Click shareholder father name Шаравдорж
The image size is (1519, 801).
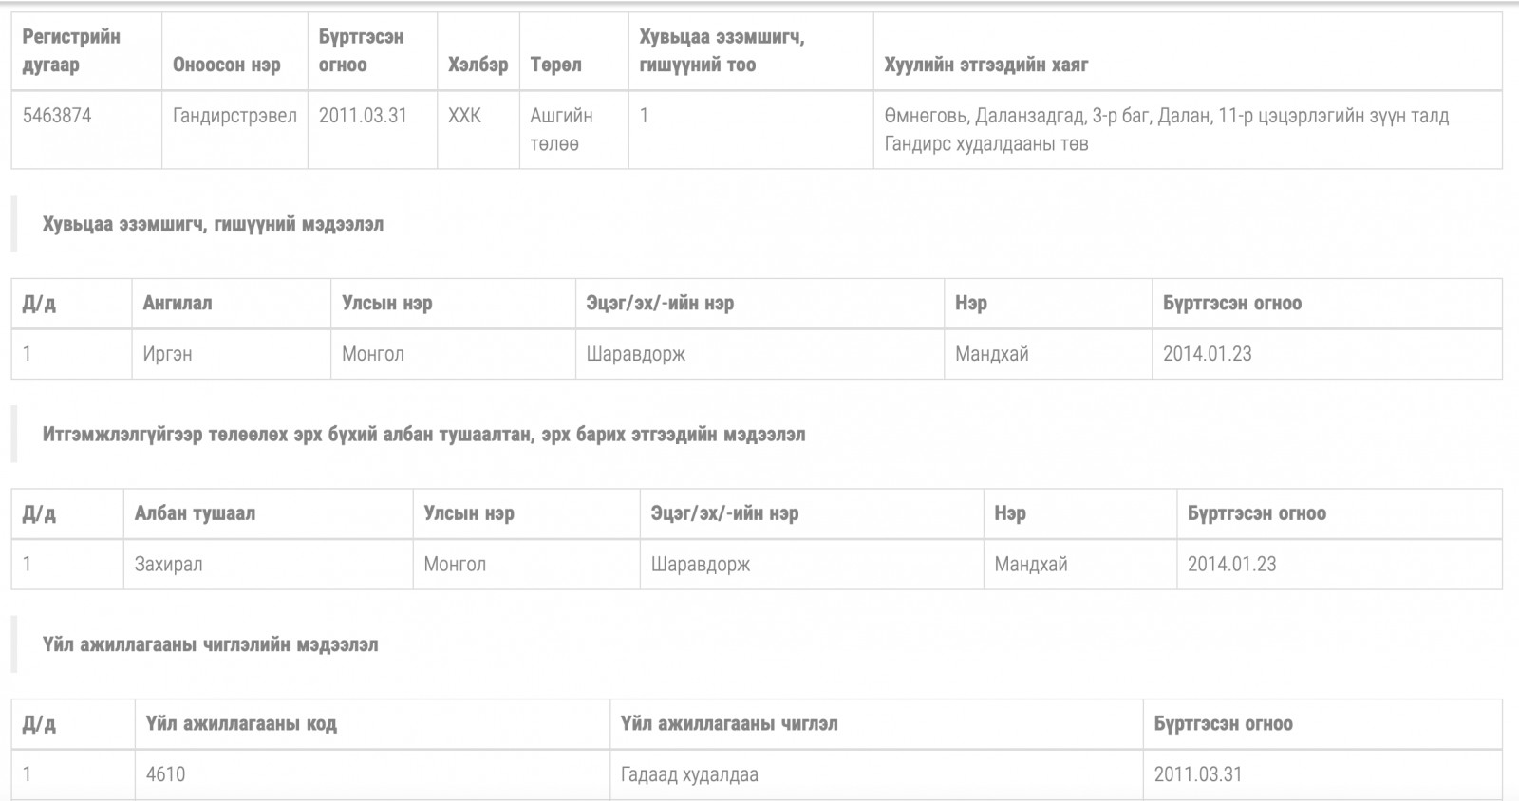coord(635,354)
